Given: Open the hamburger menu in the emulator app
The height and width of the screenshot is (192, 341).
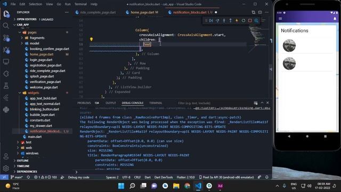Looking at the screenshot, I should coord(280,19).
